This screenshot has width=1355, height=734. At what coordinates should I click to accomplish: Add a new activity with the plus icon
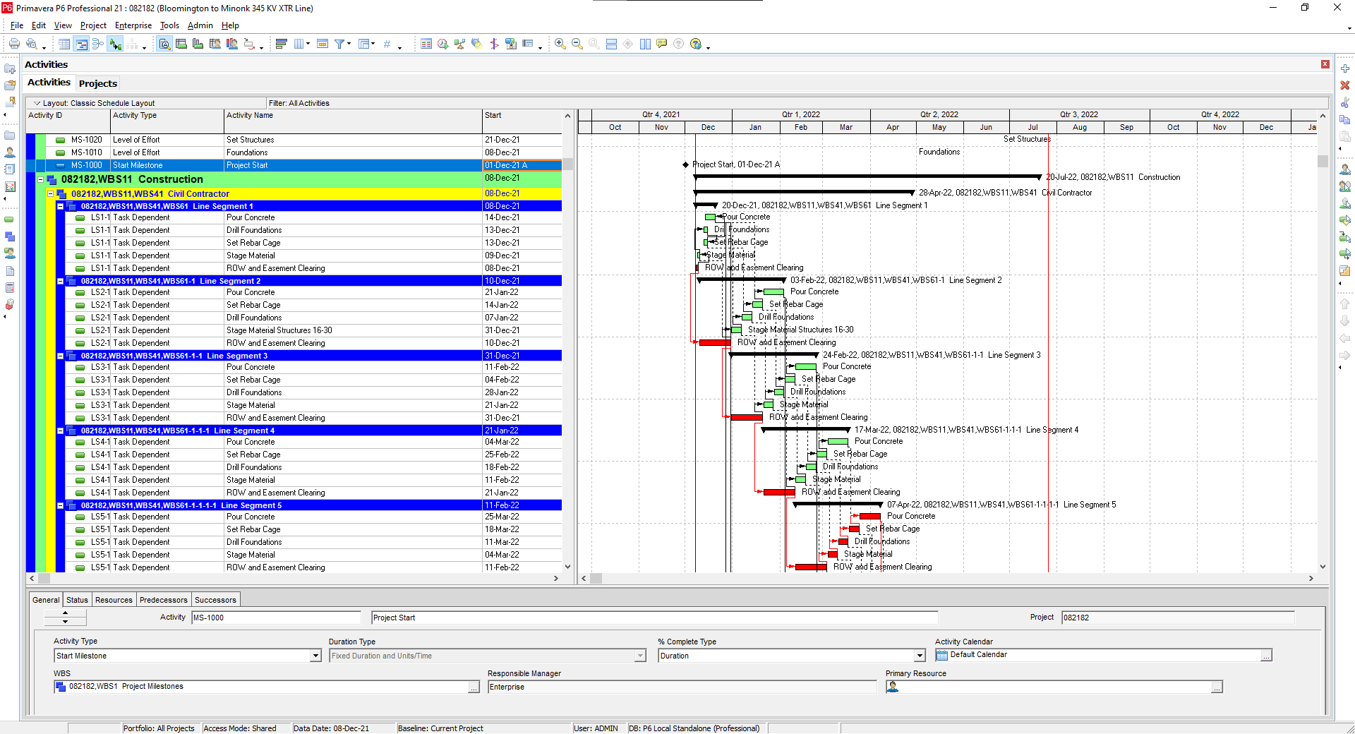1345,69
